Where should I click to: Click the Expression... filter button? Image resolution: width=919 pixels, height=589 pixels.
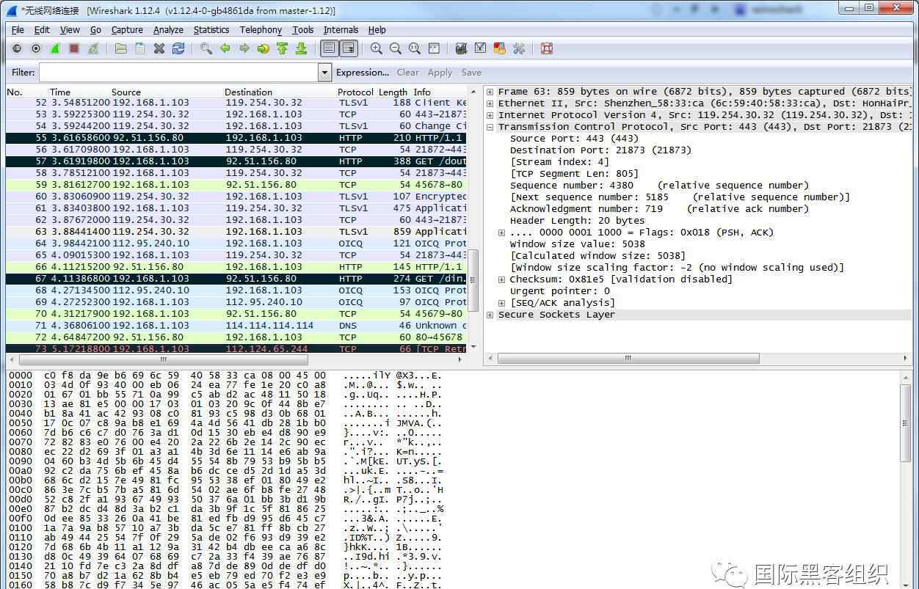tap(363, 73)
